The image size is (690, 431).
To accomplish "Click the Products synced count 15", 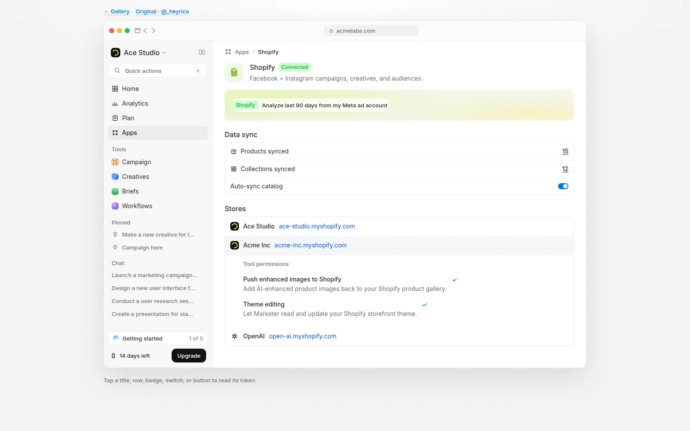I will point(565,151).
